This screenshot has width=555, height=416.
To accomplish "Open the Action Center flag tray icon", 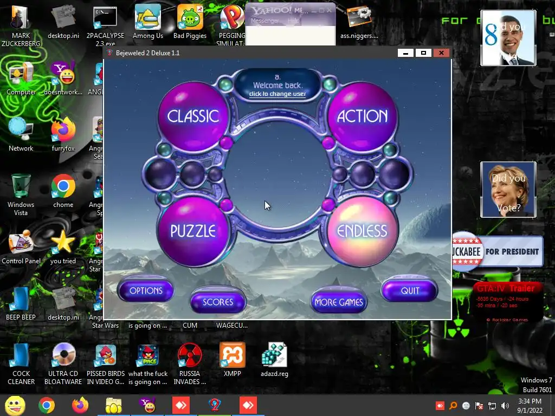I will click(x=479, y=406).
